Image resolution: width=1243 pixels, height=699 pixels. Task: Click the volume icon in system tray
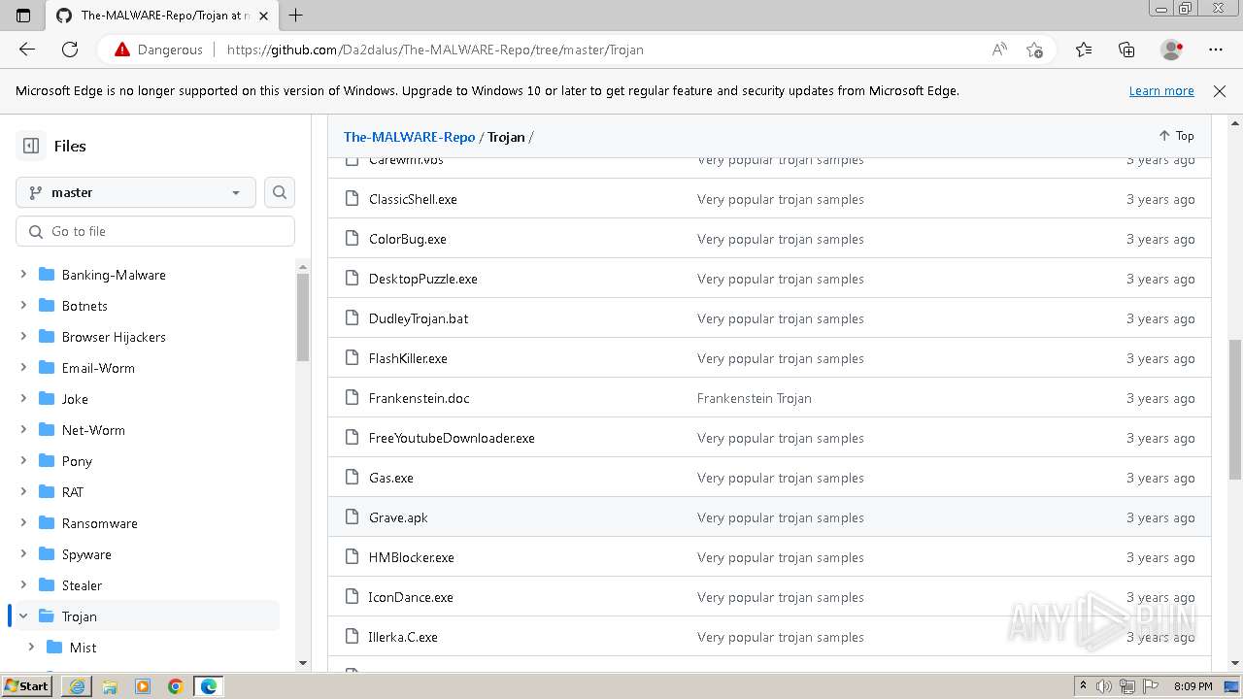point(1104,686)
